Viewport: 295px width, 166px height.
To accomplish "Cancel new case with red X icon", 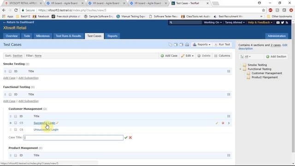I will coord(130,137).
